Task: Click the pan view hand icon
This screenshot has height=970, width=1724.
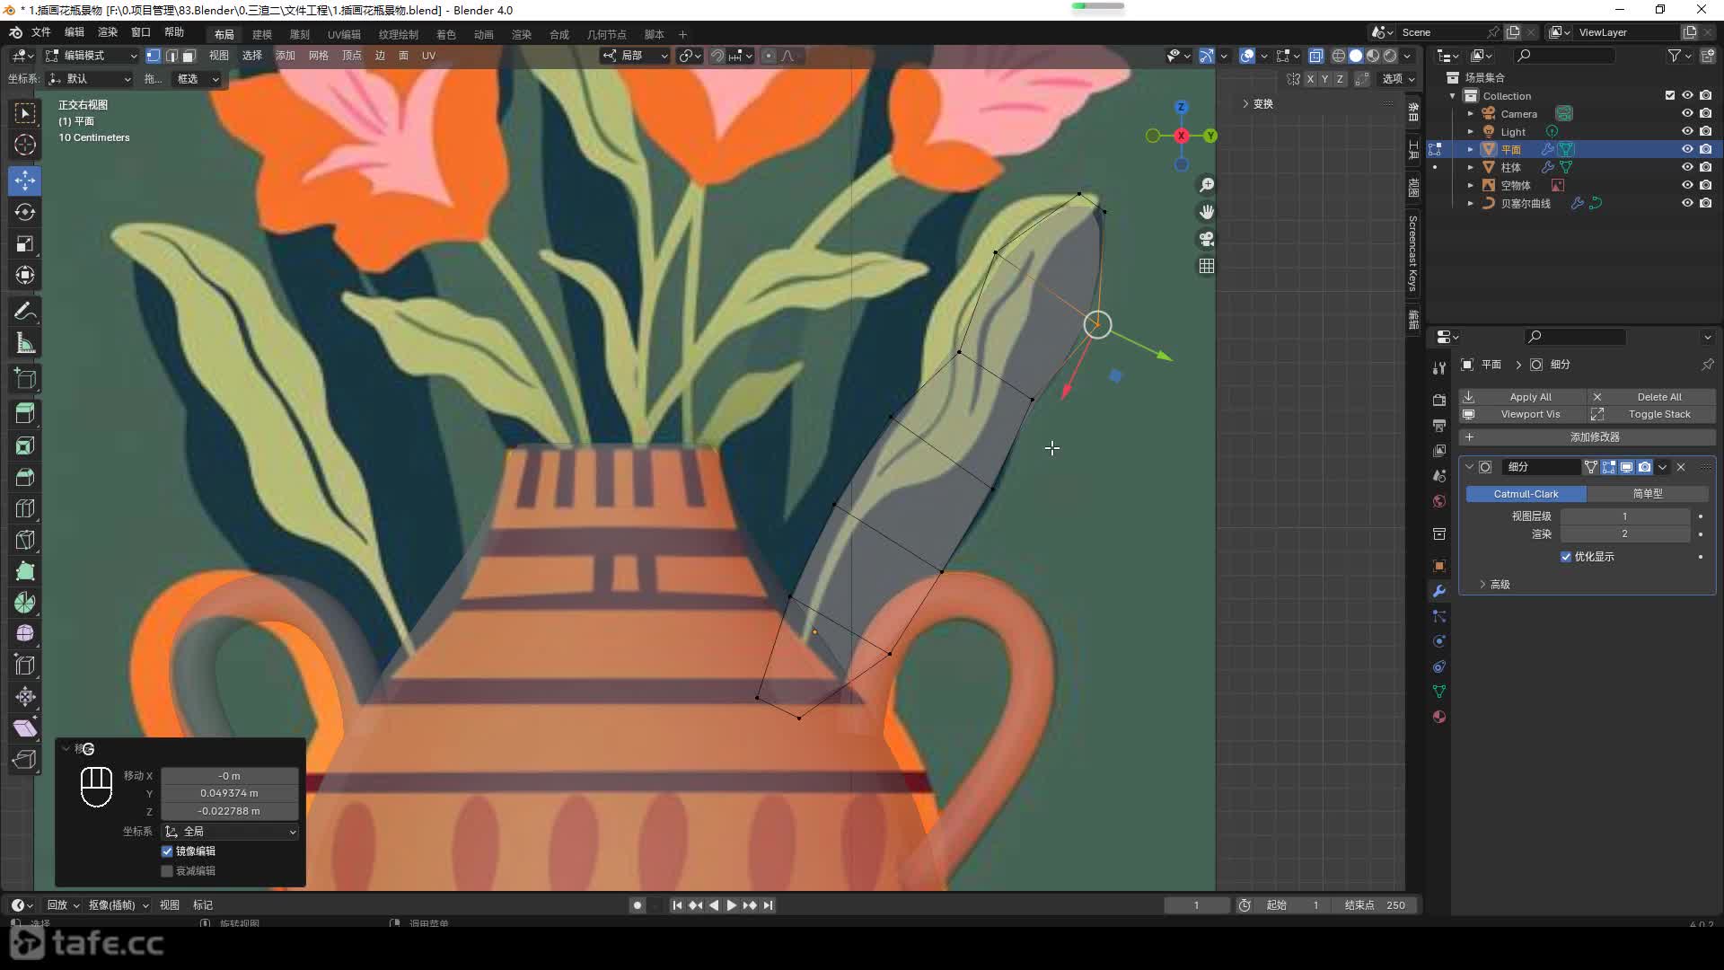Action: 1207,212
